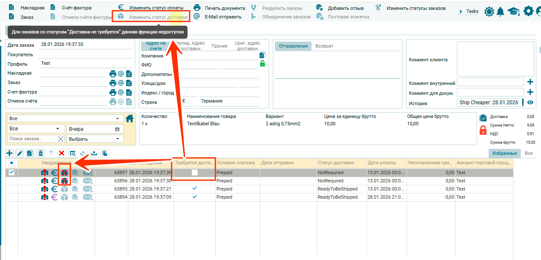Click the plus icon next to Коммент.внутренний

pyautogui.click(x=530, y=82)
